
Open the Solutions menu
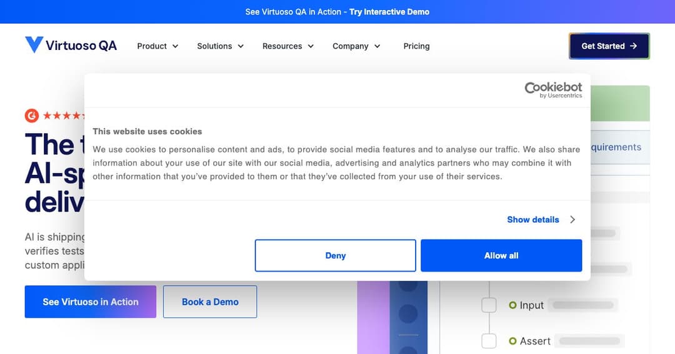[221, 46]
